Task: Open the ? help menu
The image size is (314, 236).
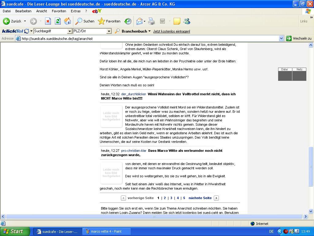Action: [86, 11]
